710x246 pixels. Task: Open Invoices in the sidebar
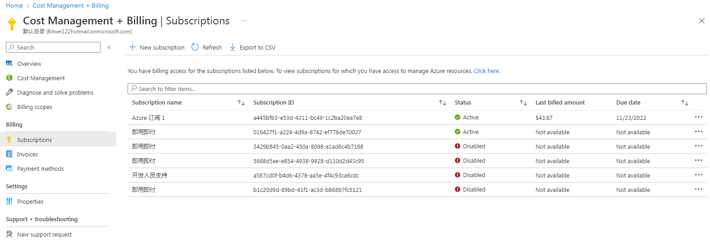tap(27, 154)
